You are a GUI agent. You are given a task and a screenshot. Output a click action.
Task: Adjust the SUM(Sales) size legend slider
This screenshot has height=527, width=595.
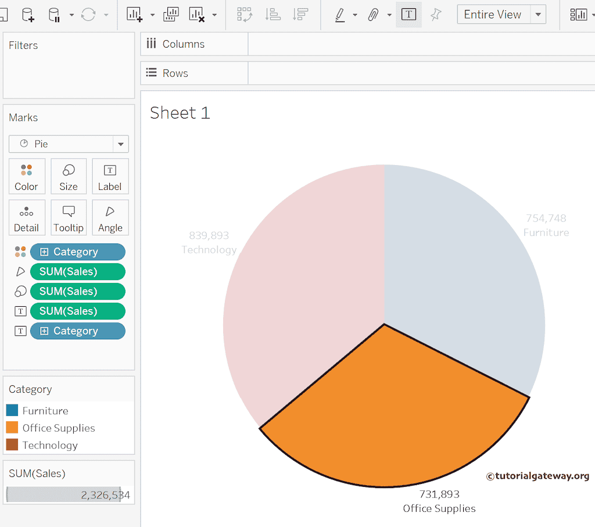point(64,494)
